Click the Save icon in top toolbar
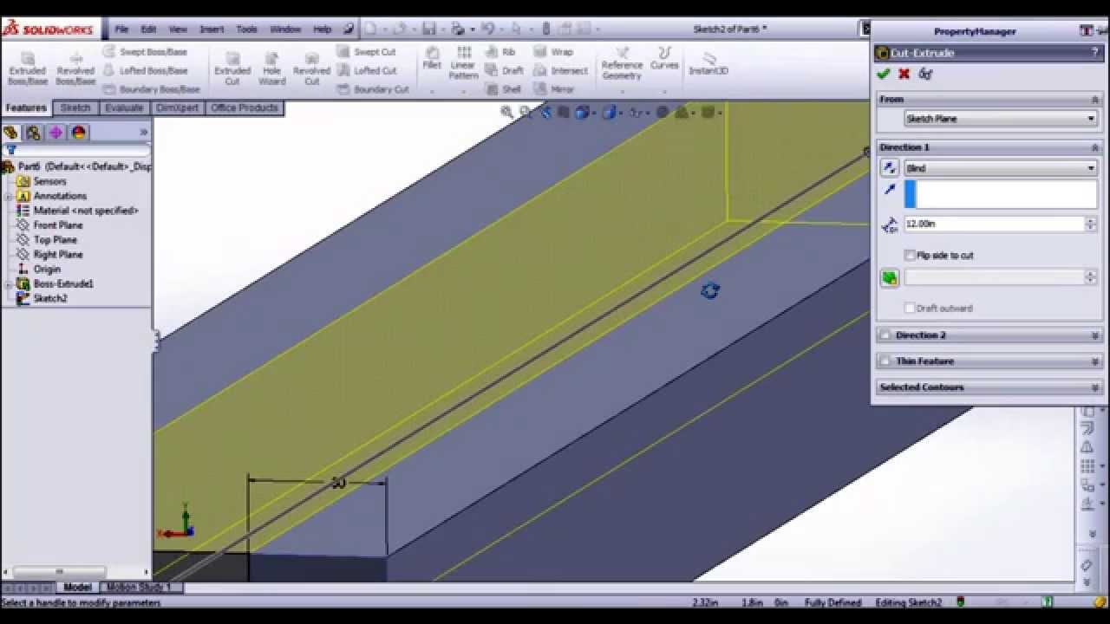 click(x=431, y=29)
